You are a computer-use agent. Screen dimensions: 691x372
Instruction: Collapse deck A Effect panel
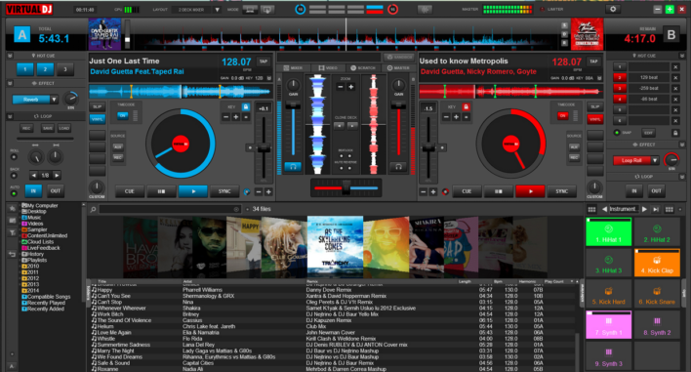point(10,83)
